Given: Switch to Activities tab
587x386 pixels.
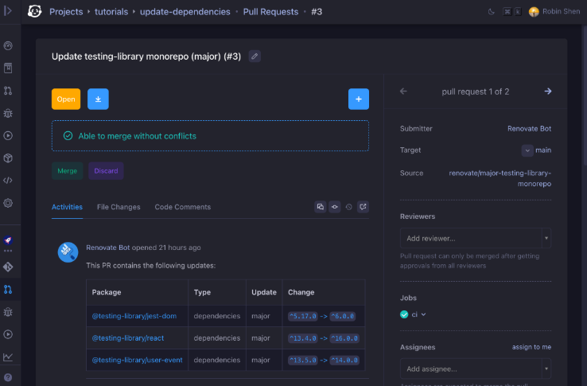Looking at the screenshot, I should click(x=67, y=207).
